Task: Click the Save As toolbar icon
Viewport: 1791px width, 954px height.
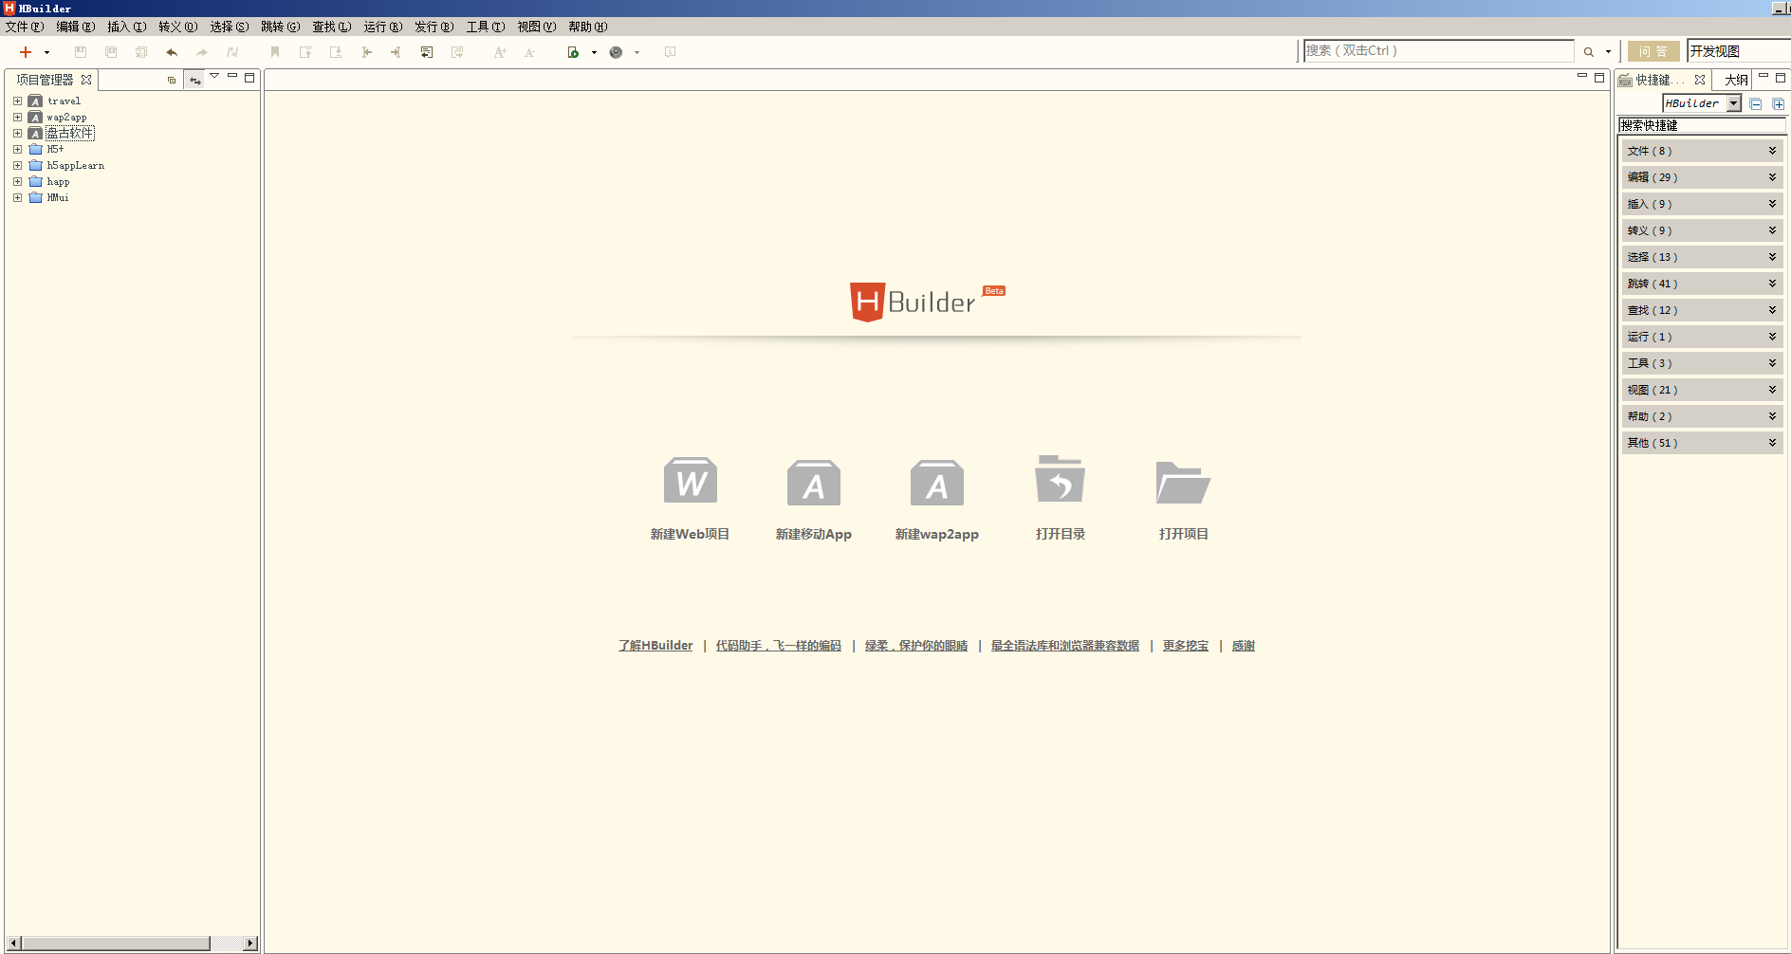Action: (111, 52)
